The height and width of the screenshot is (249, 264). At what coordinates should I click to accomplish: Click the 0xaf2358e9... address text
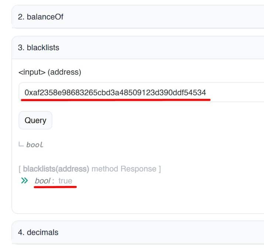pos(115,93)
